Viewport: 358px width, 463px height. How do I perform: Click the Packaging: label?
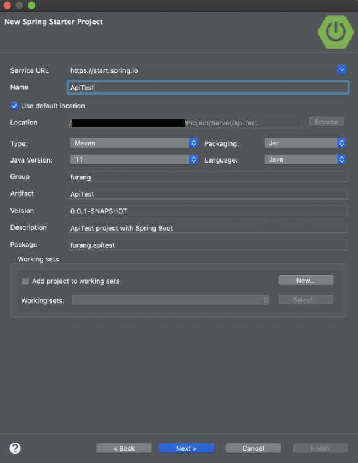(222, 143)
